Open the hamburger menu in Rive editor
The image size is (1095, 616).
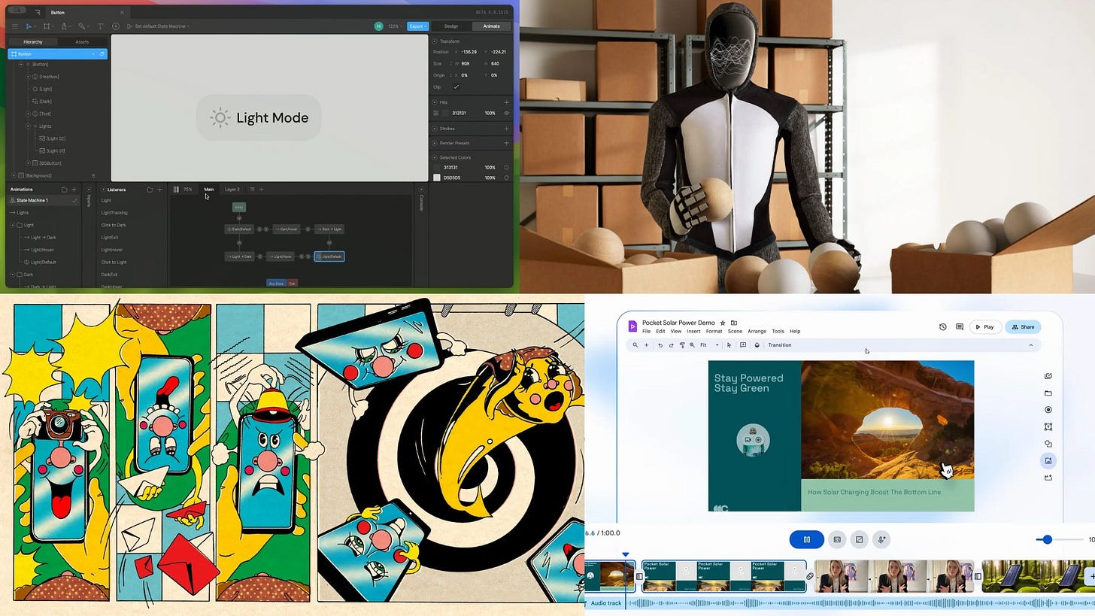[x=14, y=26]
